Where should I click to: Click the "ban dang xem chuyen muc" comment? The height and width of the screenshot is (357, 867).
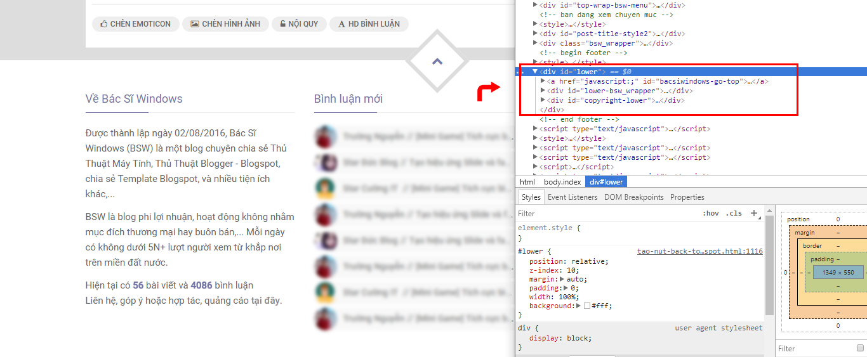[607, 15]
